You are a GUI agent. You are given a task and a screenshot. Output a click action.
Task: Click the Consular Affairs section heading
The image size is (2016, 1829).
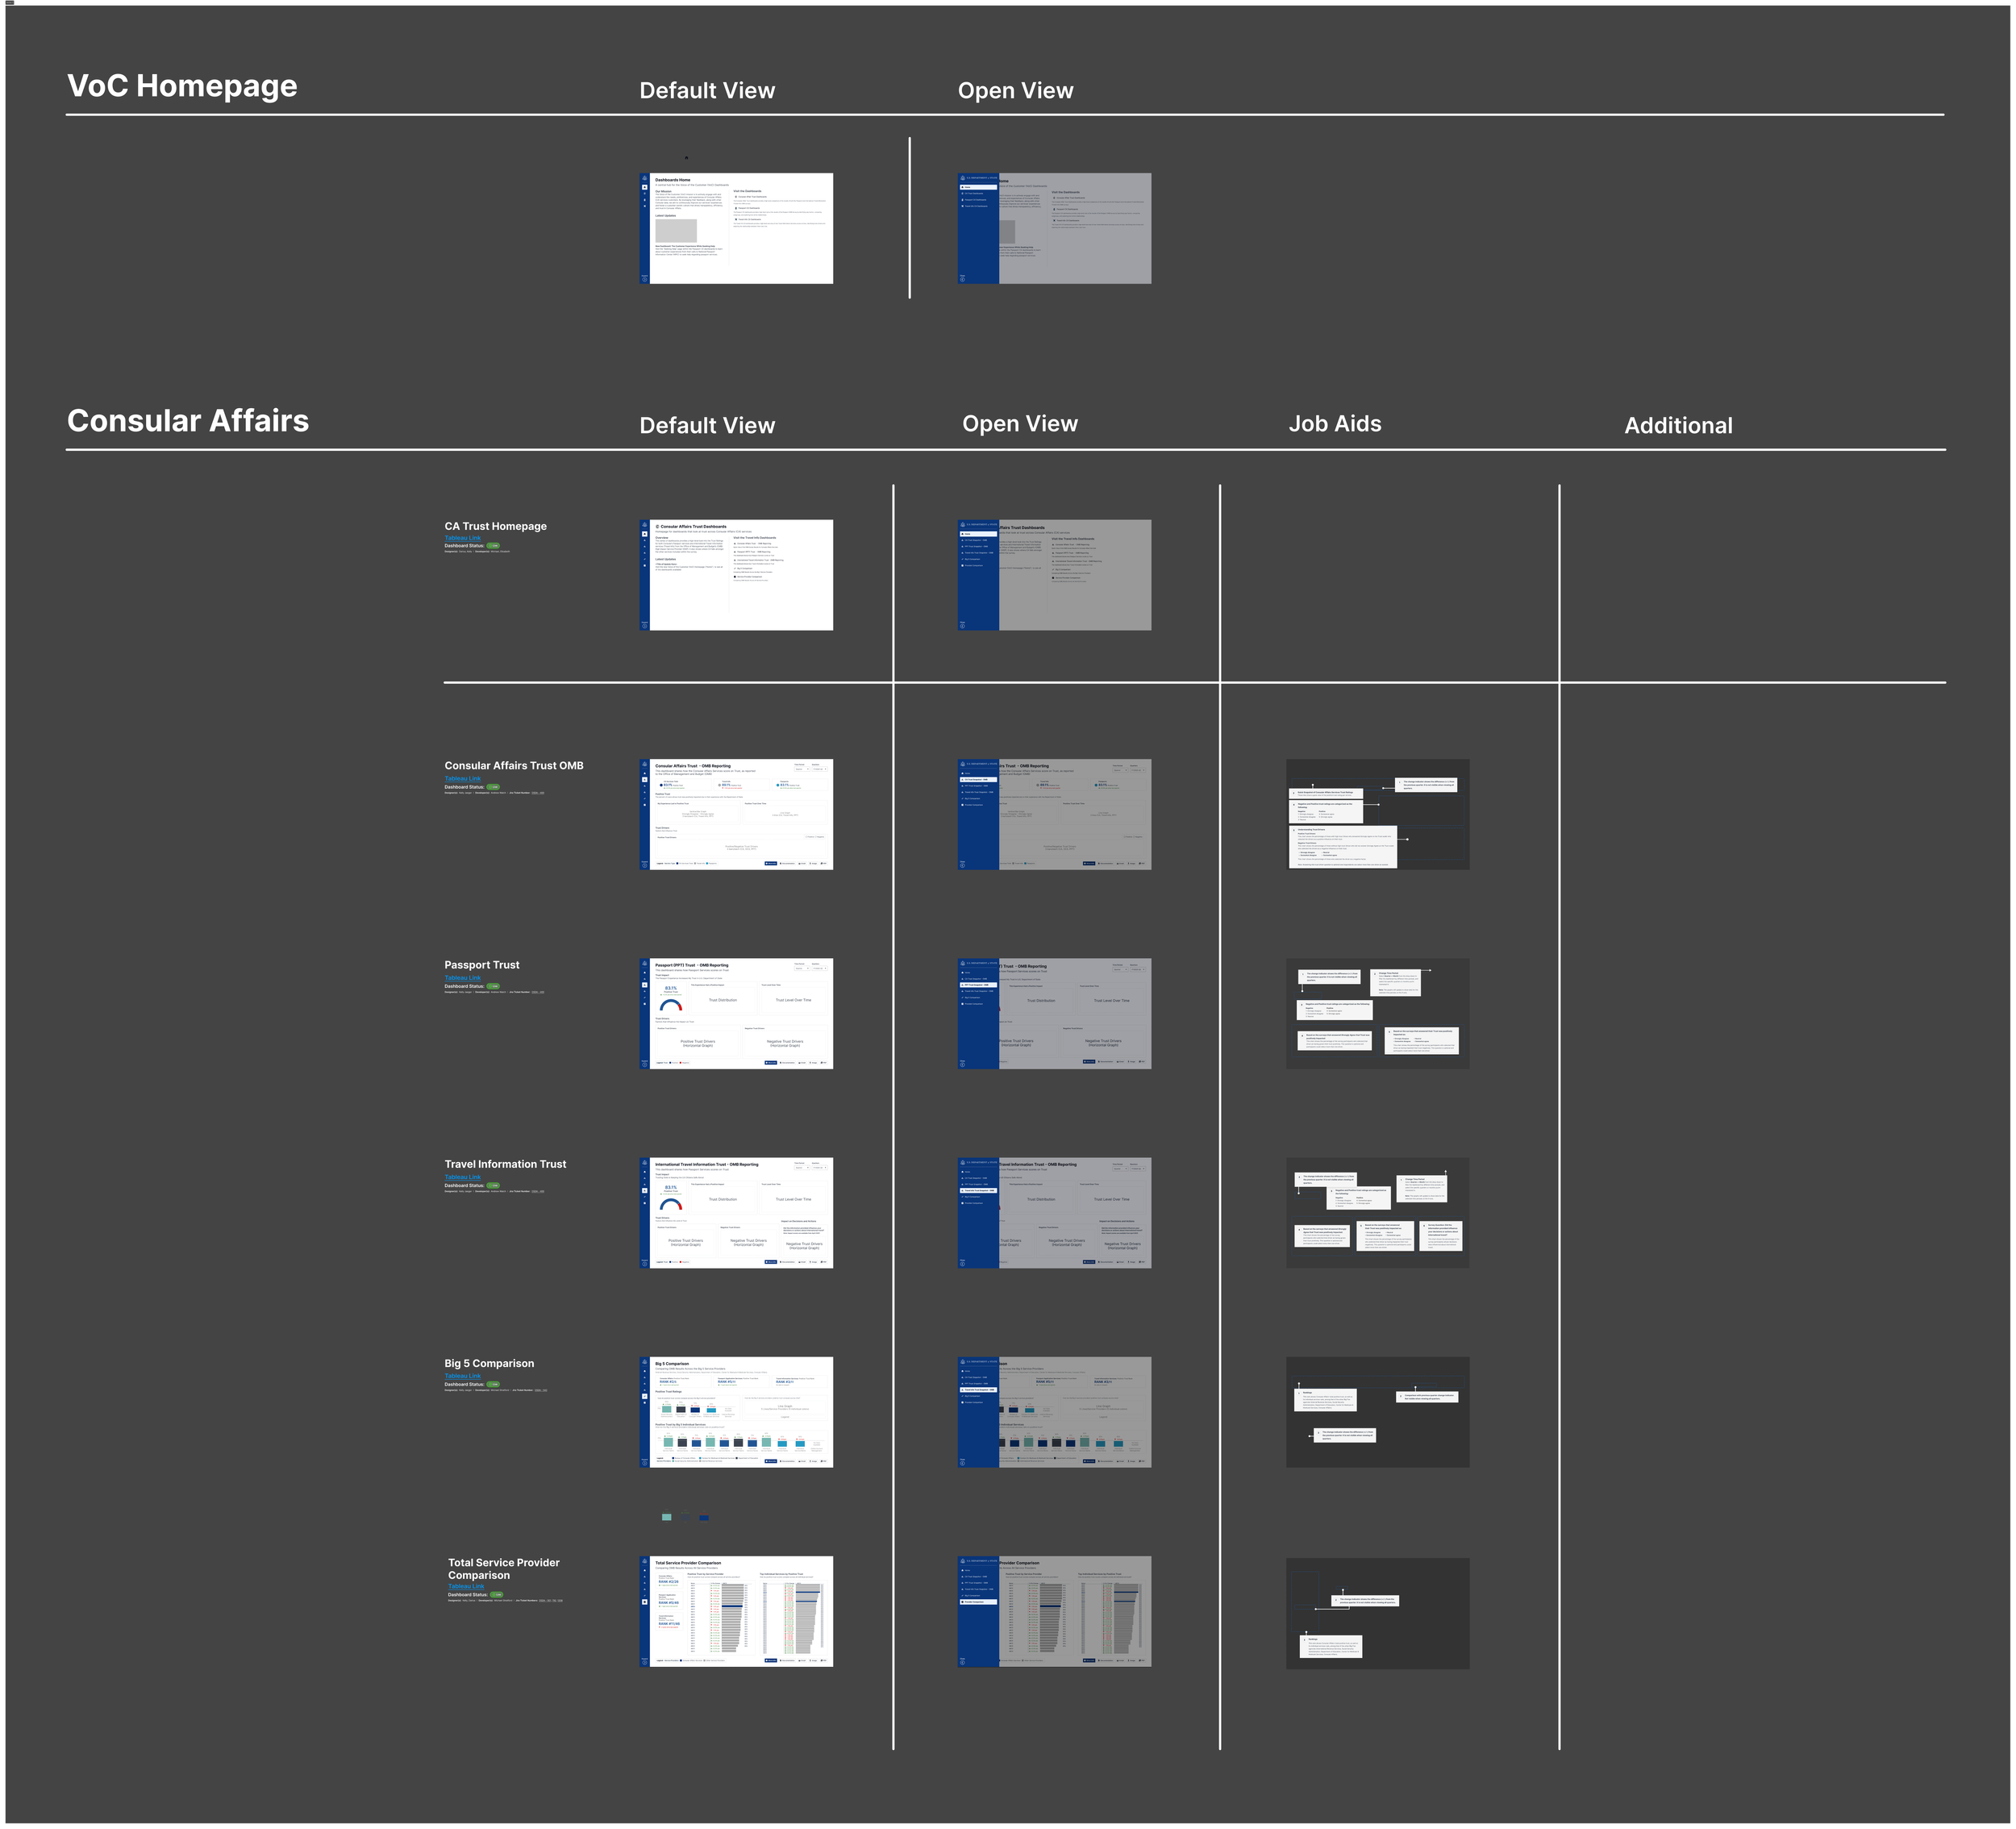pyautogui.click(x=188, y=421)
